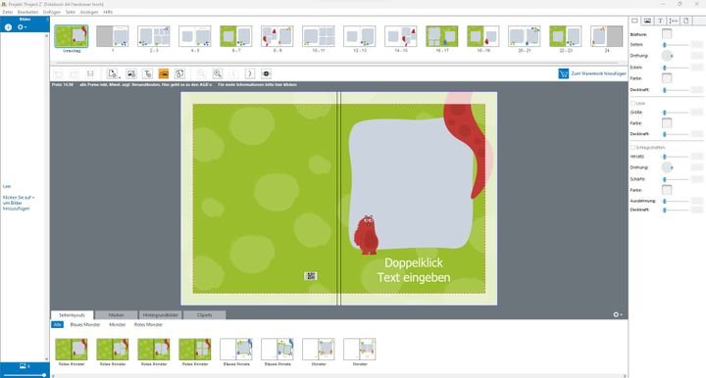Click the insert image box toolbar icon
This screenshot has height=378, width=706.
coord(131,73)
